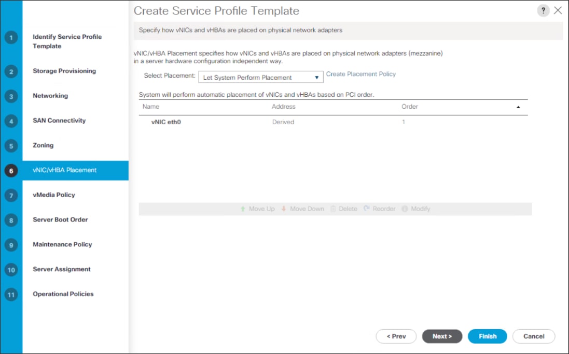
Task: Open the Create Placement Policy link
Action: 361,74
